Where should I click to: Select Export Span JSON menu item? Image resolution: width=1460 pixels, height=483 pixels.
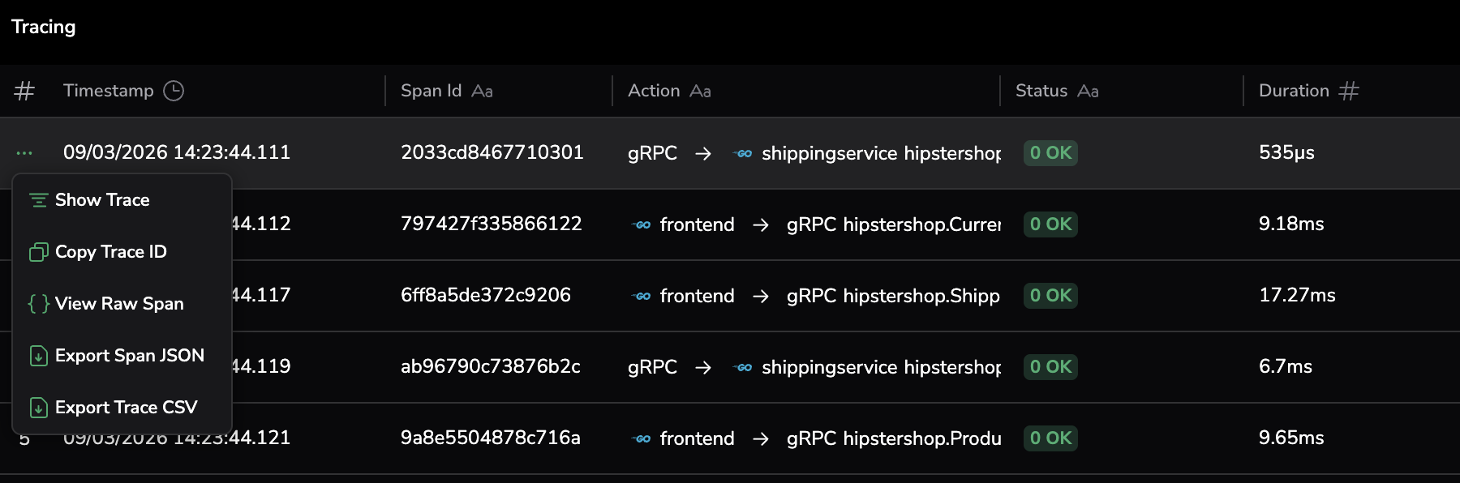click(129, 356)
